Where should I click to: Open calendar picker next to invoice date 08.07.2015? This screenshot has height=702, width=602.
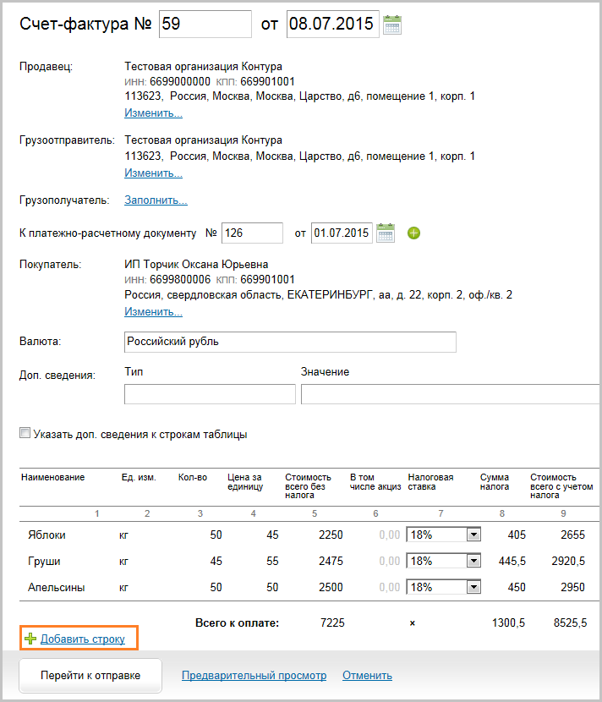[392, 25]
